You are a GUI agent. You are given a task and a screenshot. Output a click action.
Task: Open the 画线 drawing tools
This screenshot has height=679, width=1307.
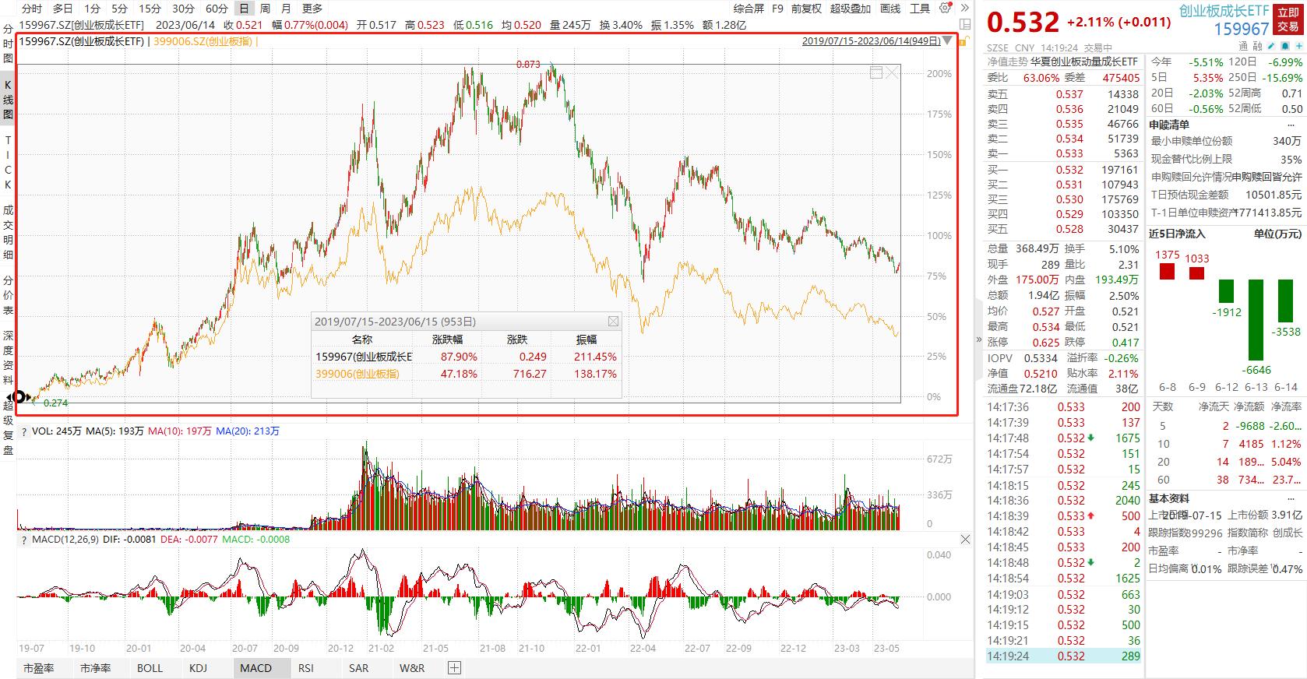[890, 9]
